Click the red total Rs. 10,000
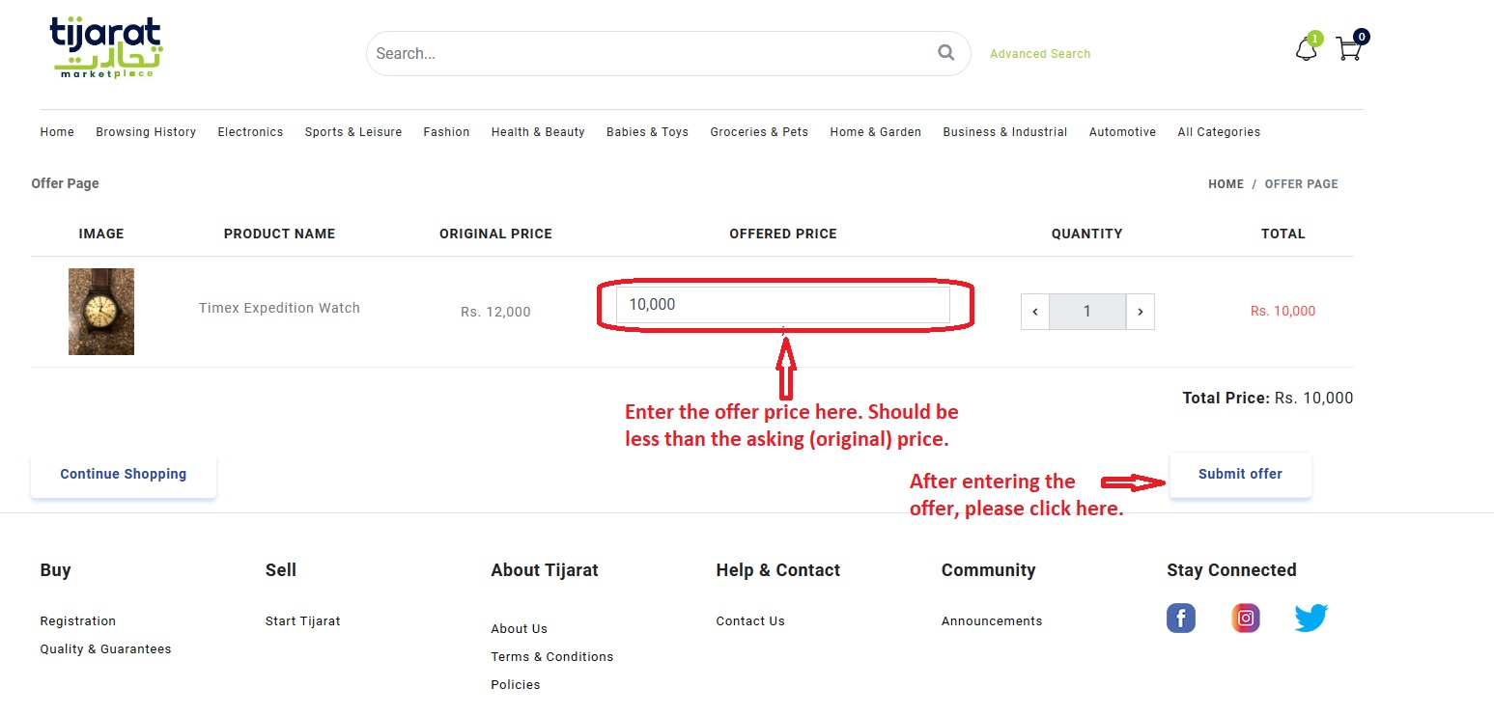 click(x=1283, y=311)
